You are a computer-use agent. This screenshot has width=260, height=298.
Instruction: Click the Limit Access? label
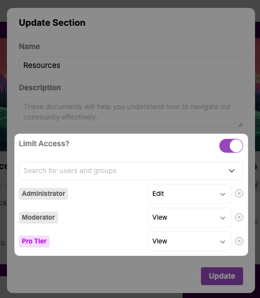pyautogui.click(x=44, y=144)
